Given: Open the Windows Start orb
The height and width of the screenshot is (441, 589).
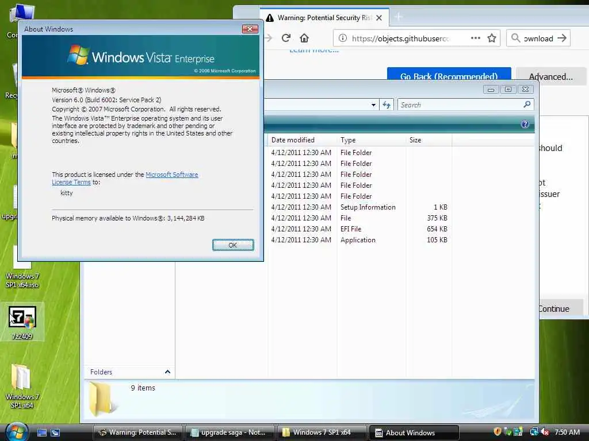Looking at the screenshot, I should tap(17, 432).
